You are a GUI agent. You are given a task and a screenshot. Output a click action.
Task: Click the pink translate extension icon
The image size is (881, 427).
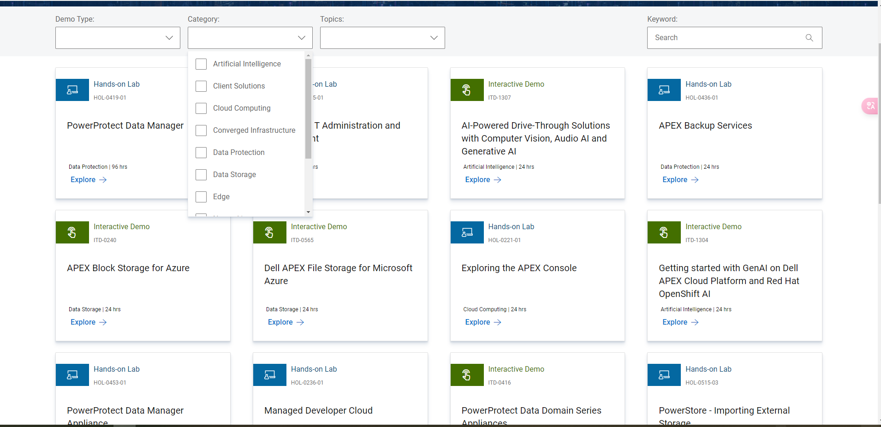click(870, 106)
